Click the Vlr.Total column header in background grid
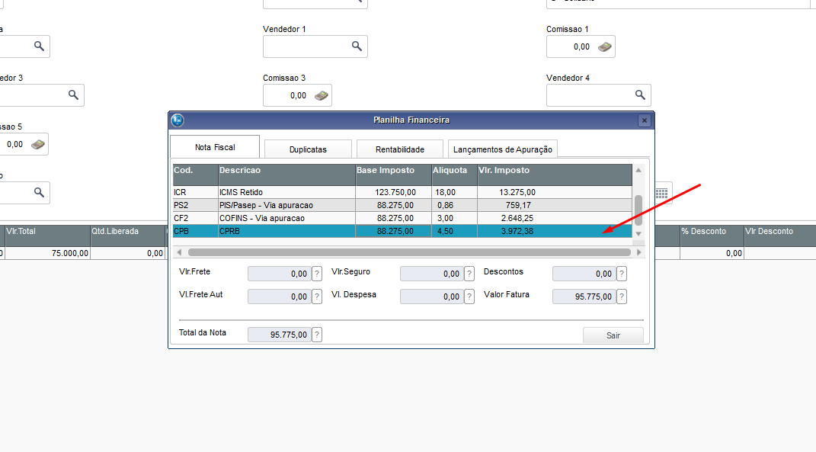 pos(47,236)
